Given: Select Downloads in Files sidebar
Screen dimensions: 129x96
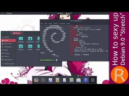Looking at the screenshot, I should click(9, 47).
